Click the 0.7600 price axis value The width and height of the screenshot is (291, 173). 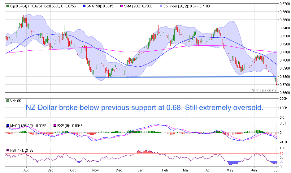[x=285, y=12]
